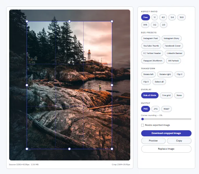Apply the Instagram Story size preset
Image resolution: width=199 pixels, height=174 pixels.
171,38
